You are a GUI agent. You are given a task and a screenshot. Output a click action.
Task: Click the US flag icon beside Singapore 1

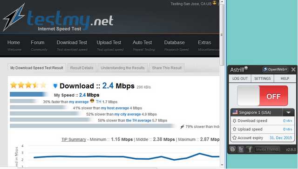(235, 112)
